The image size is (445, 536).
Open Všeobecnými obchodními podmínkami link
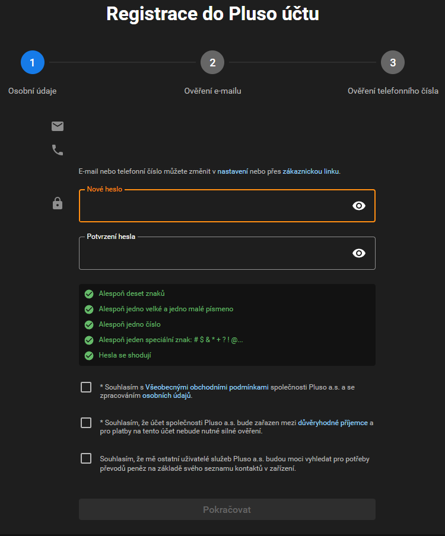coord(207,387)
